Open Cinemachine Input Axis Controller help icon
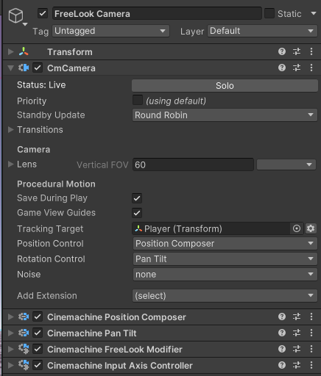Screen dimensions: 321x376 pos(282,365)
